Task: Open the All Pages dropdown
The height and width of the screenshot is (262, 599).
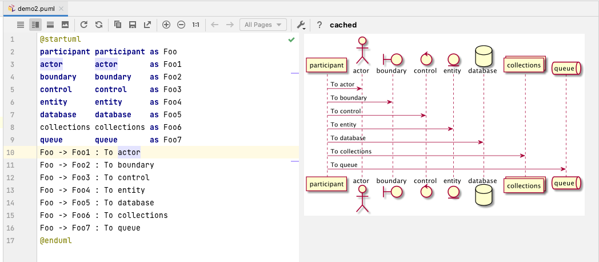Action: [263, 25]
